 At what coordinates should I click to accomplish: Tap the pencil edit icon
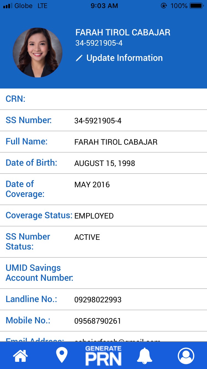pyautogui.click(x=79, y=58)
